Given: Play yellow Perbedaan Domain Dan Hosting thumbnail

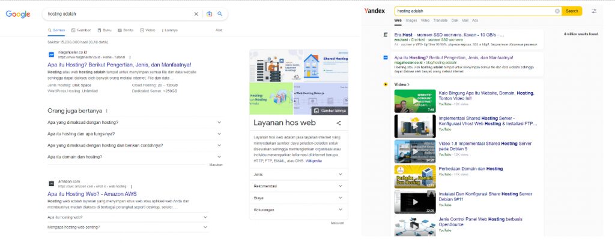Looking at the screenshot, I should 415,177.
